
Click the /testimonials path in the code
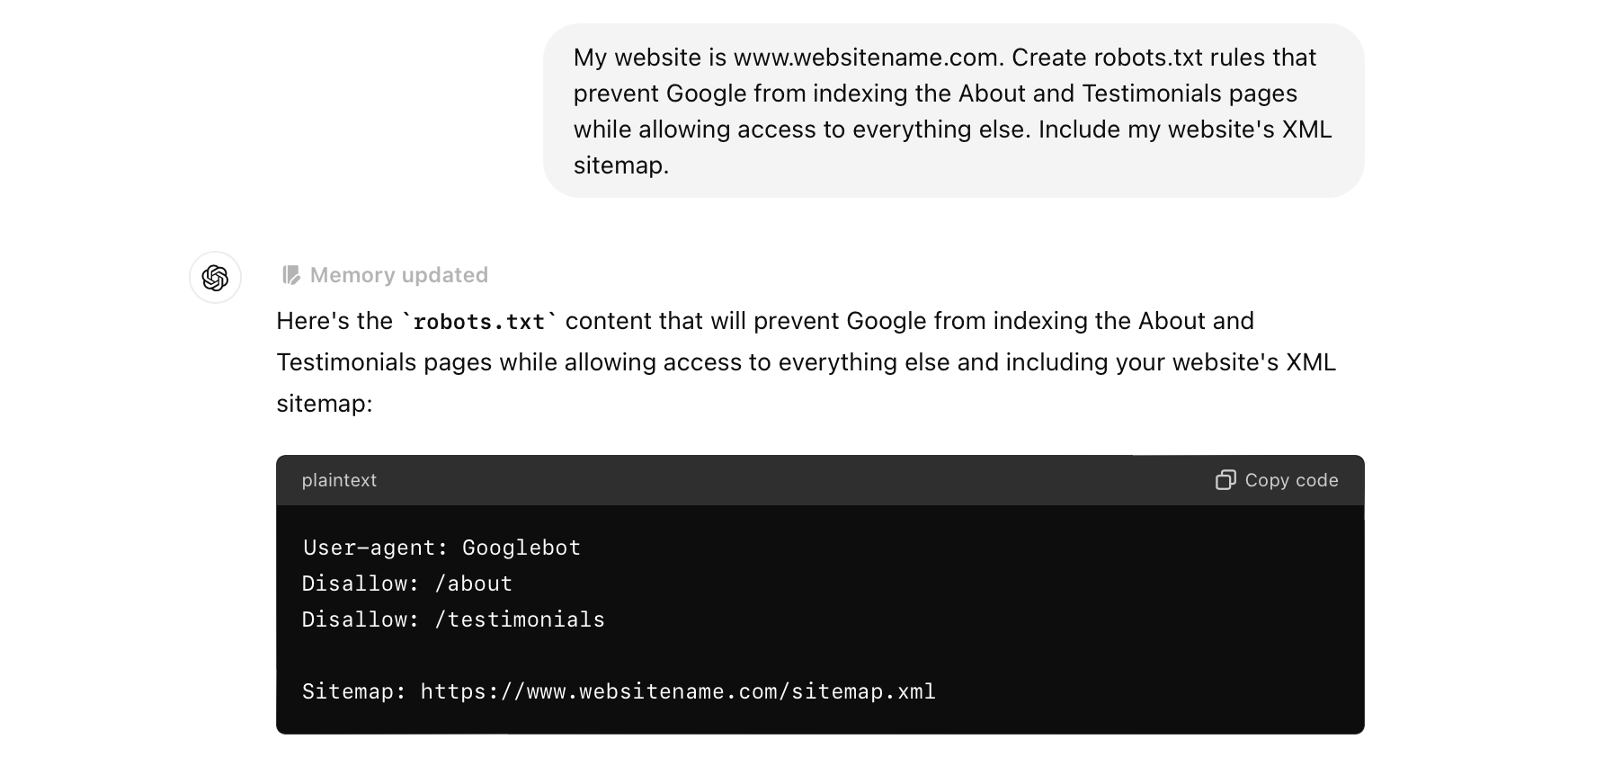(520, 619)
